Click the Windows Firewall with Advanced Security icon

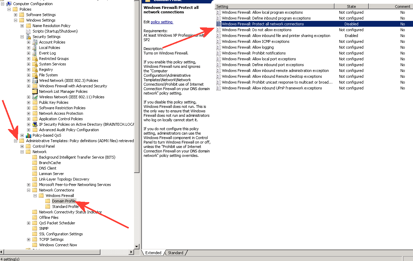tap(35, 86)
